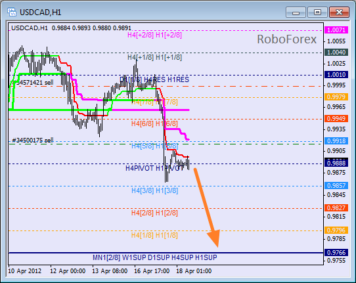Viewport: 356px width, 283px height.
Task: Click the 0.9796 orange price tag
Action: (336, 230)
